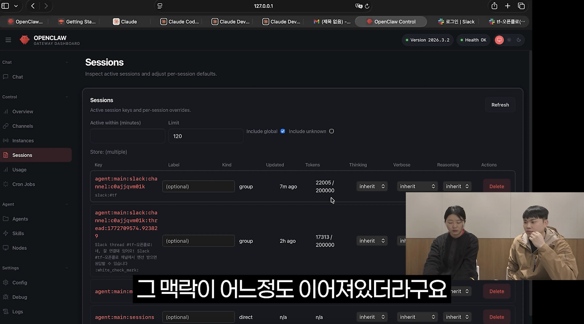Open the Thinking dropdown for the first session
The image size is (584, 324).
pos(371,186)
